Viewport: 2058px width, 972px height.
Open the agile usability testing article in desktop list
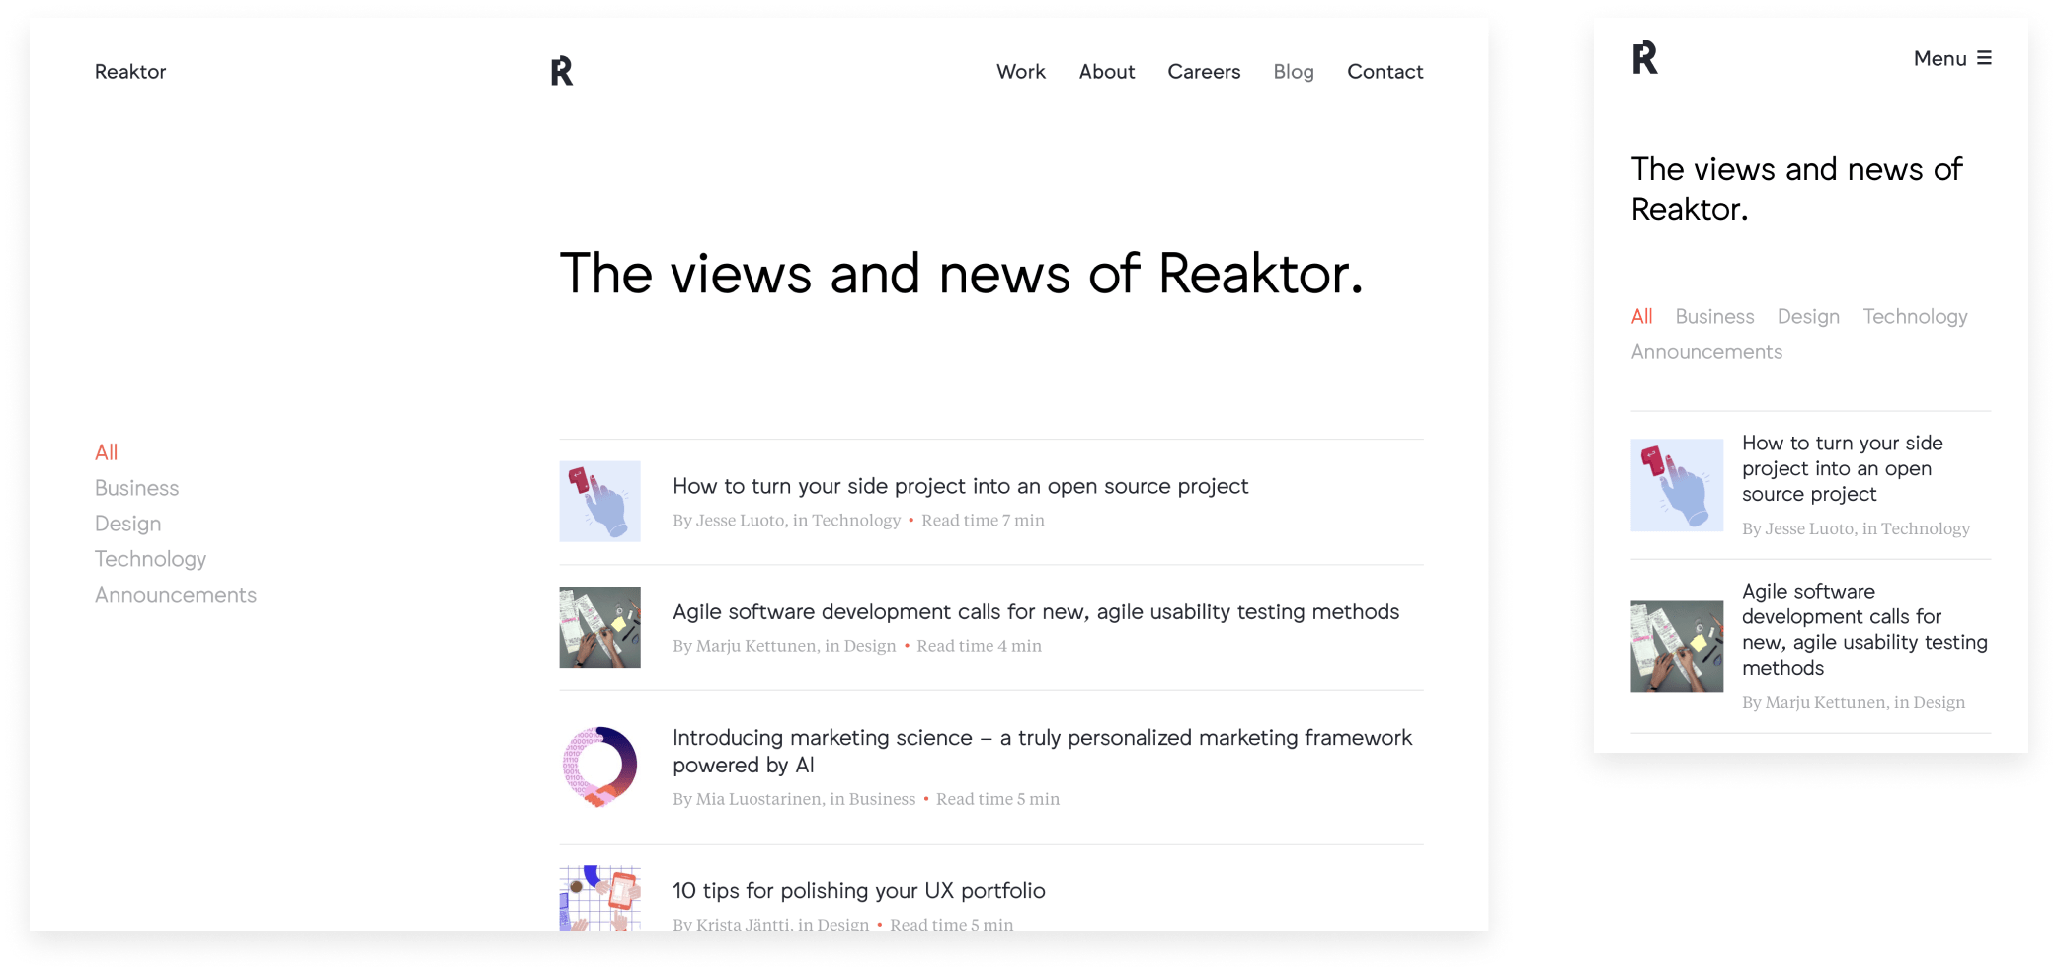[1036, 611]
